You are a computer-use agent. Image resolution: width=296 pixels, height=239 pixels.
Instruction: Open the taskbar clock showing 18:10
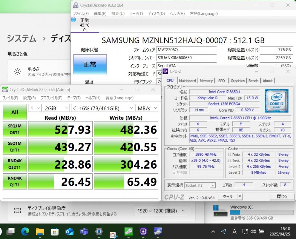point(280,231)
